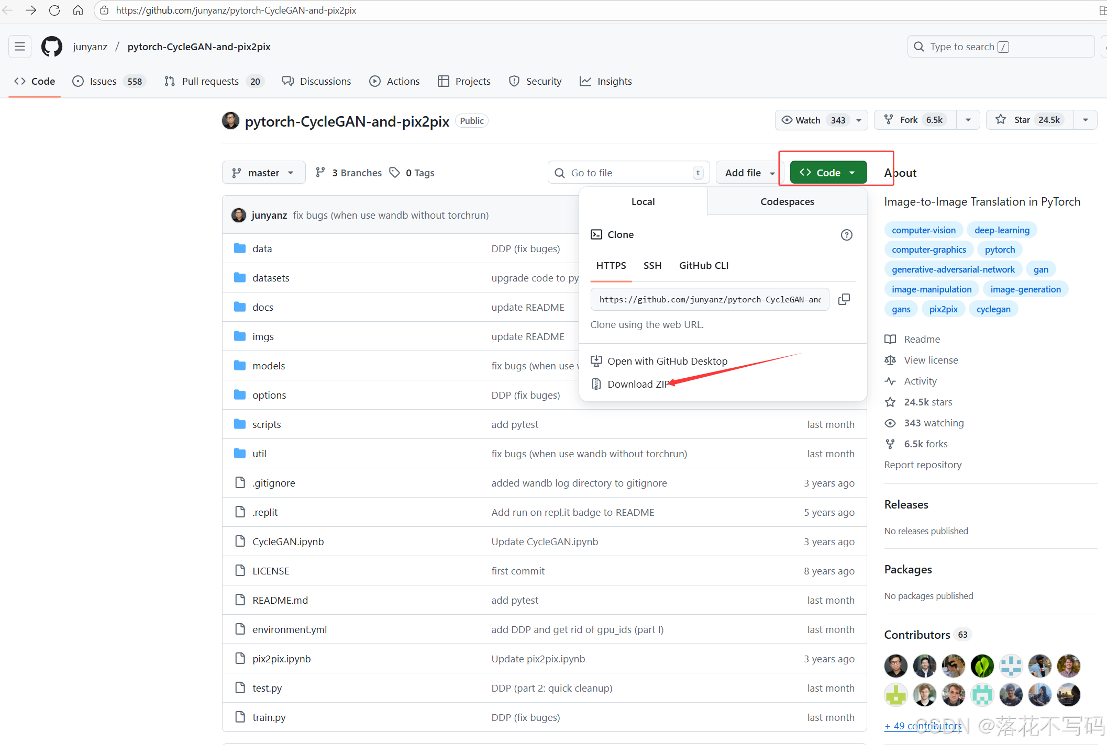Click the first contributor avatar thumbnail
This screenshot has height=745, width=1107.
click(895, 665)
